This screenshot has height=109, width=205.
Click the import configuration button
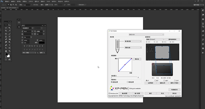coord(137,93)
